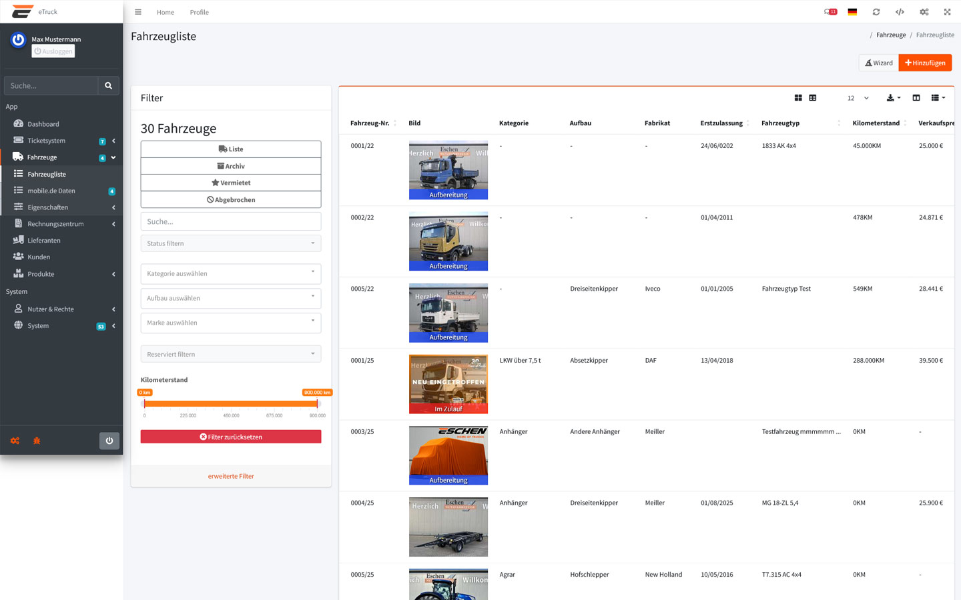Click the orange gears icon in sidebar footer

click(x=15, y=441)
